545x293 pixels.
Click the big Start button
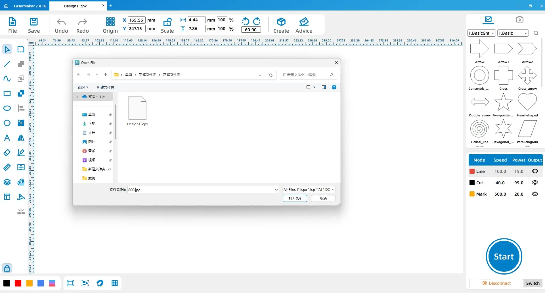(x=504, y=256)
